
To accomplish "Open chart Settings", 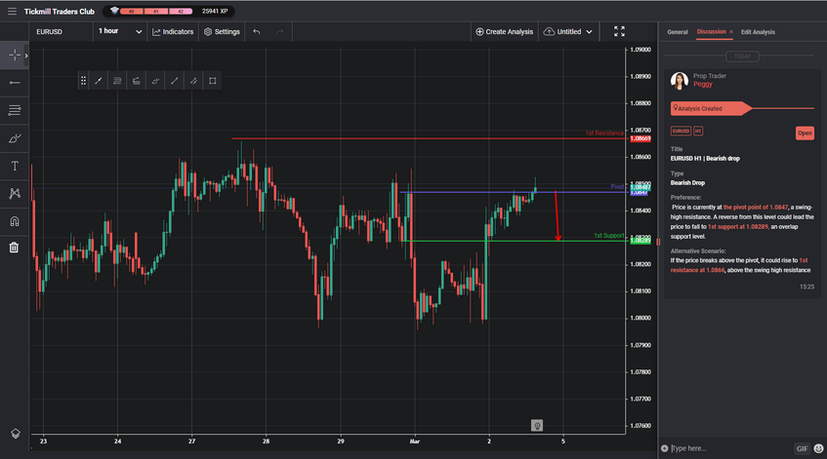I will (x=222, y=31).
